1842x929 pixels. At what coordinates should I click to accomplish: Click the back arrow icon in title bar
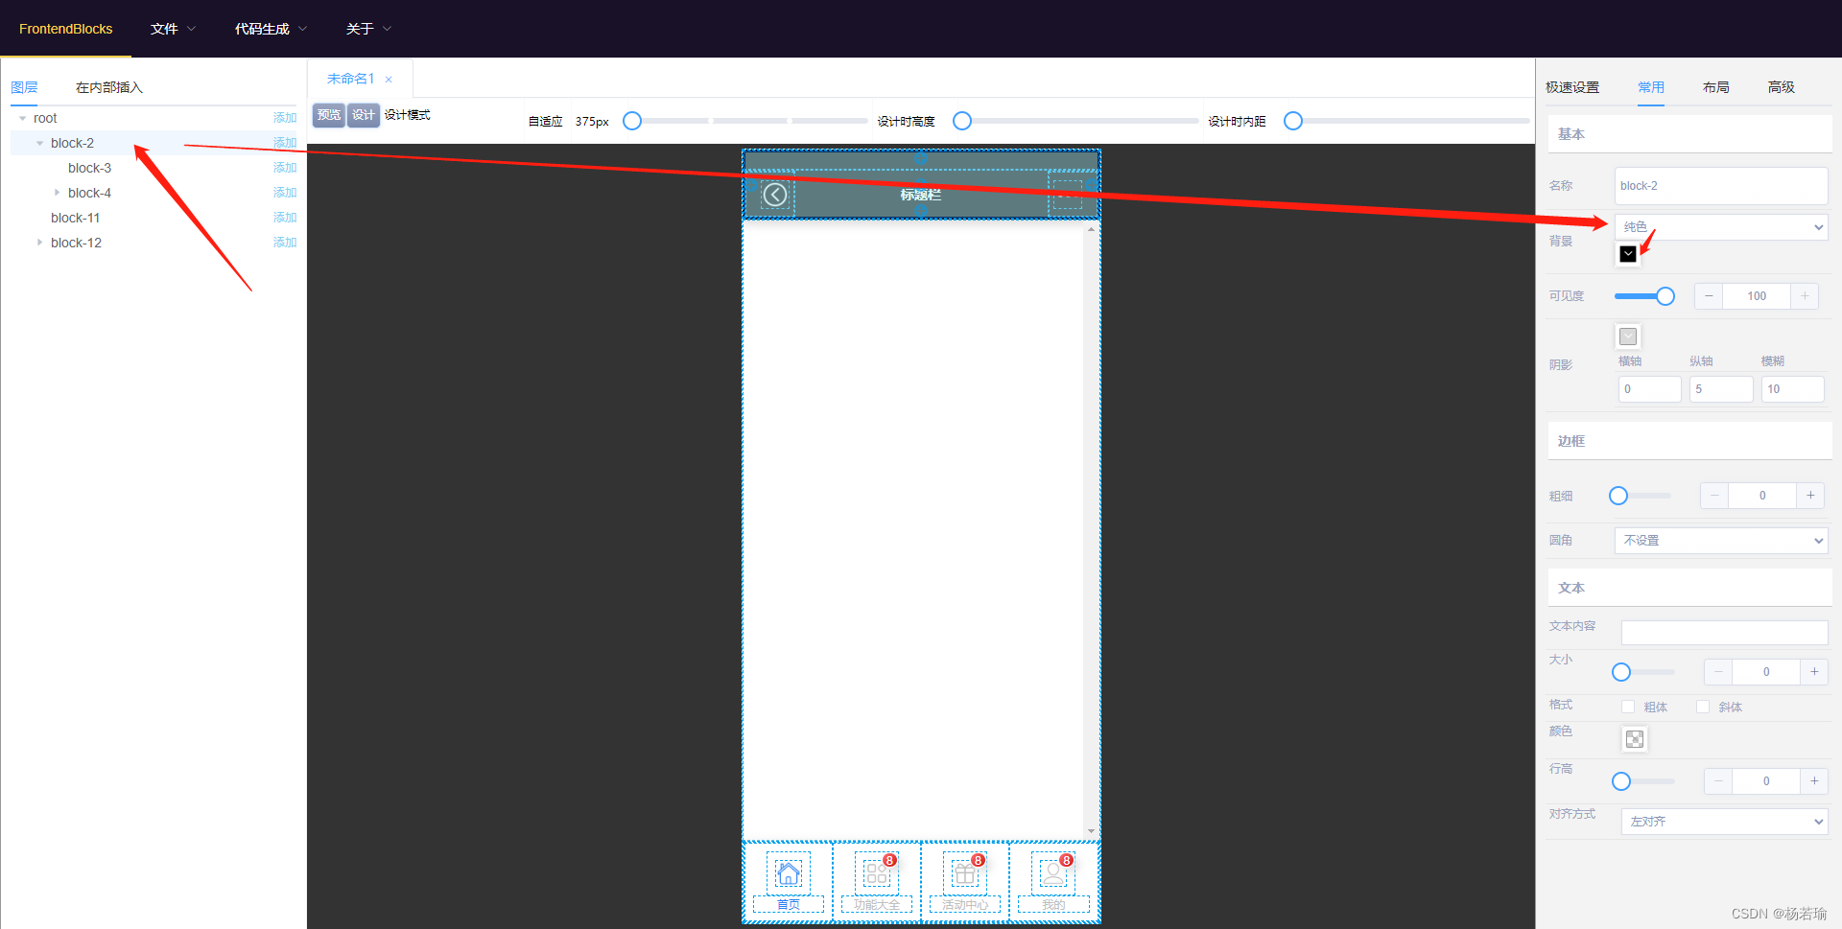coord(775,195)
